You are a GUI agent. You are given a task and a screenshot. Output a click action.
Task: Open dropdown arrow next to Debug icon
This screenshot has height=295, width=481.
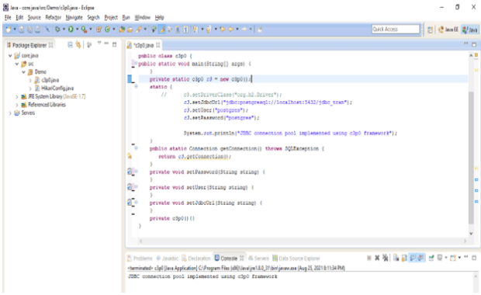click(x=64, y=29)
